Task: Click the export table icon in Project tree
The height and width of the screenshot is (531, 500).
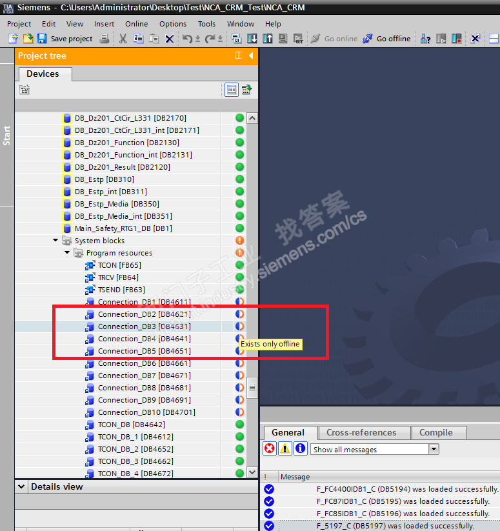Action: point(246,90)
